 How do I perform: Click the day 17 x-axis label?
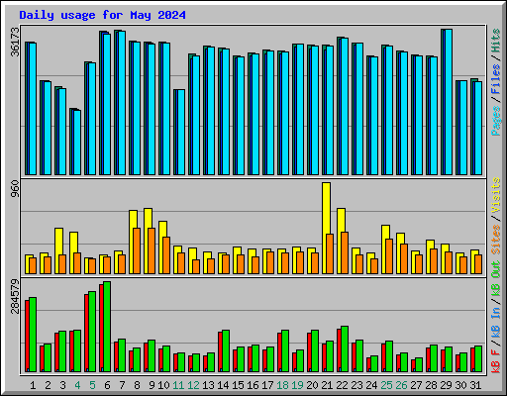pyautogui.click(x=267, y=385)
